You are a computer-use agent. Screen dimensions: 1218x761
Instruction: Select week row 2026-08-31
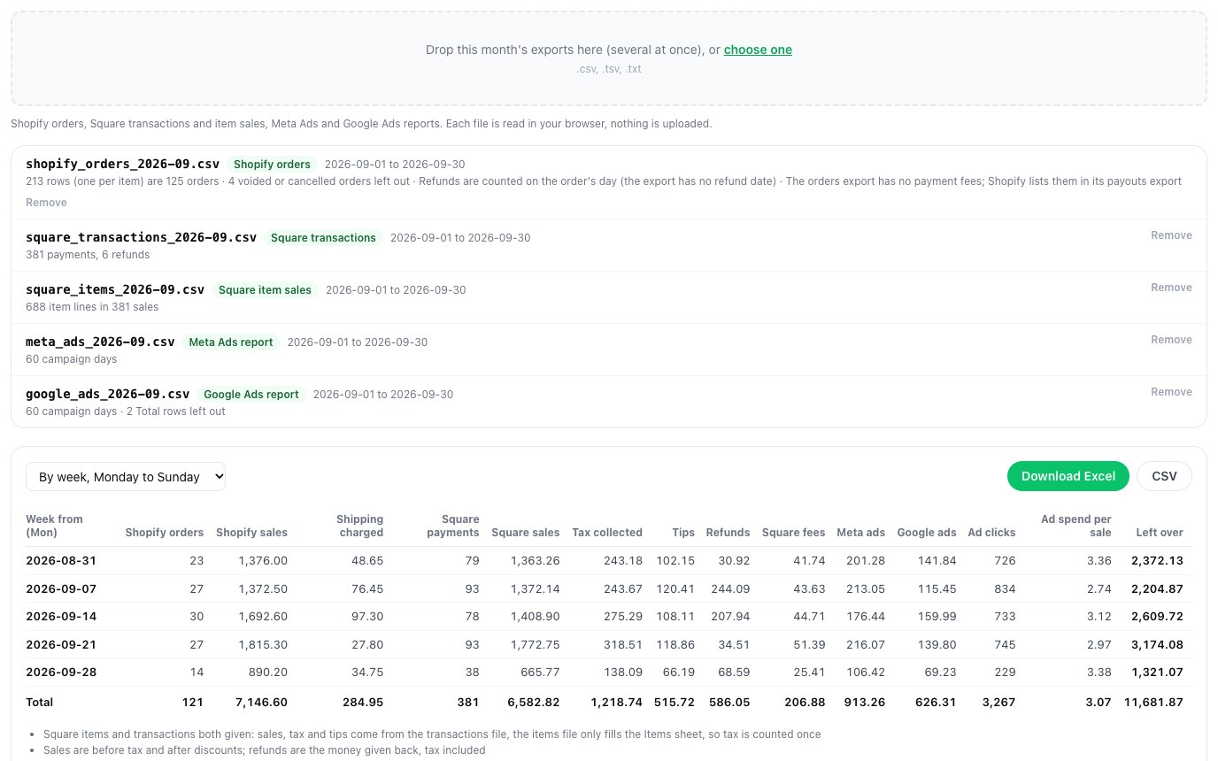[x=609, y=561]
